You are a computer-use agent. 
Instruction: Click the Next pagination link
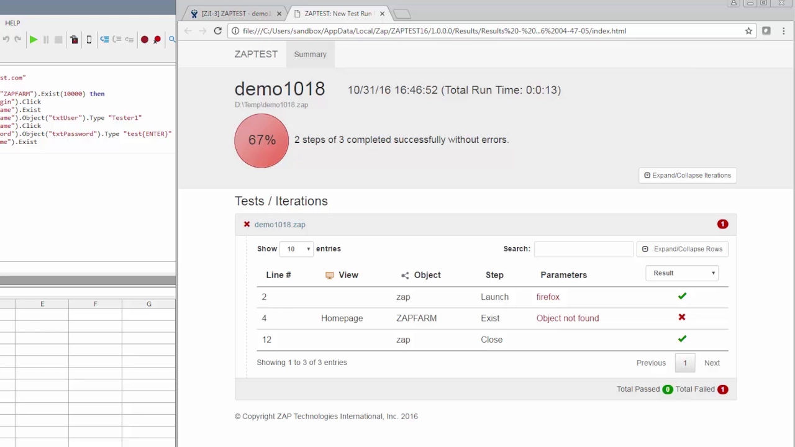point(712,363)
